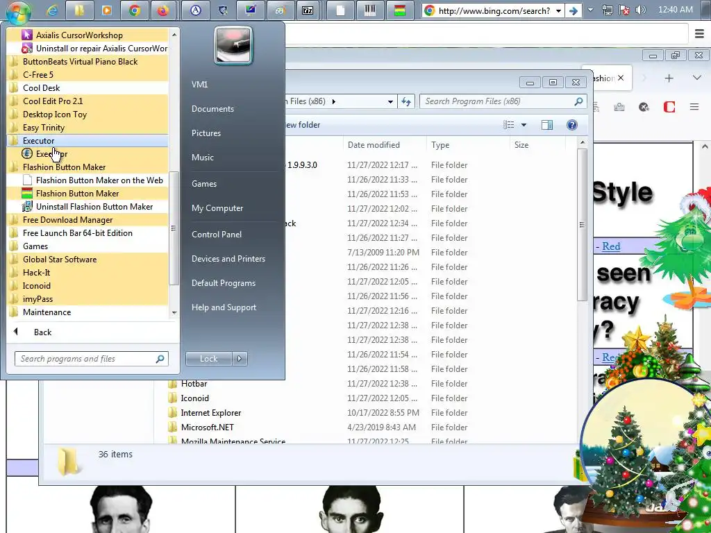The image size is (711, 533).
Task: Open Flashion Button Maker on the Web
Action: [x=87, y=180]
